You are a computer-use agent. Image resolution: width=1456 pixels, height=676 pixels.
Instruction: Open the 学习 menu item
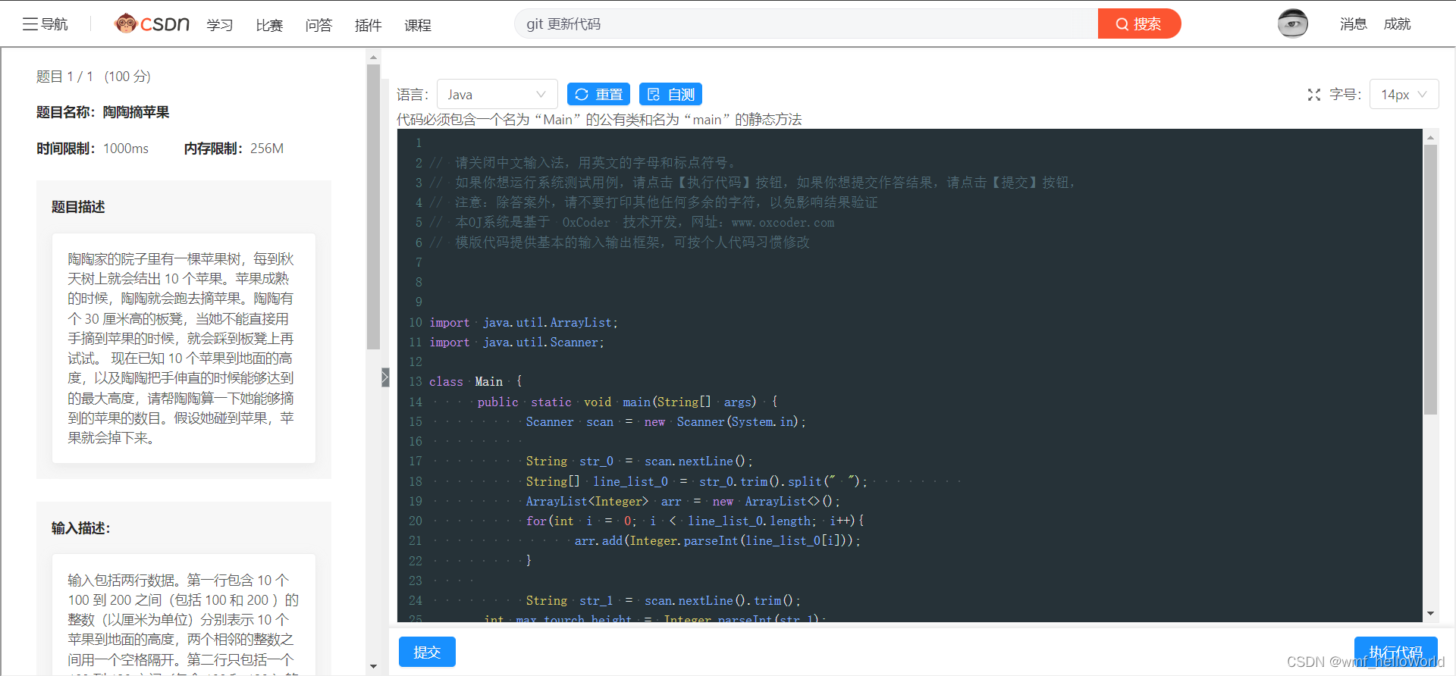(220, 25)
